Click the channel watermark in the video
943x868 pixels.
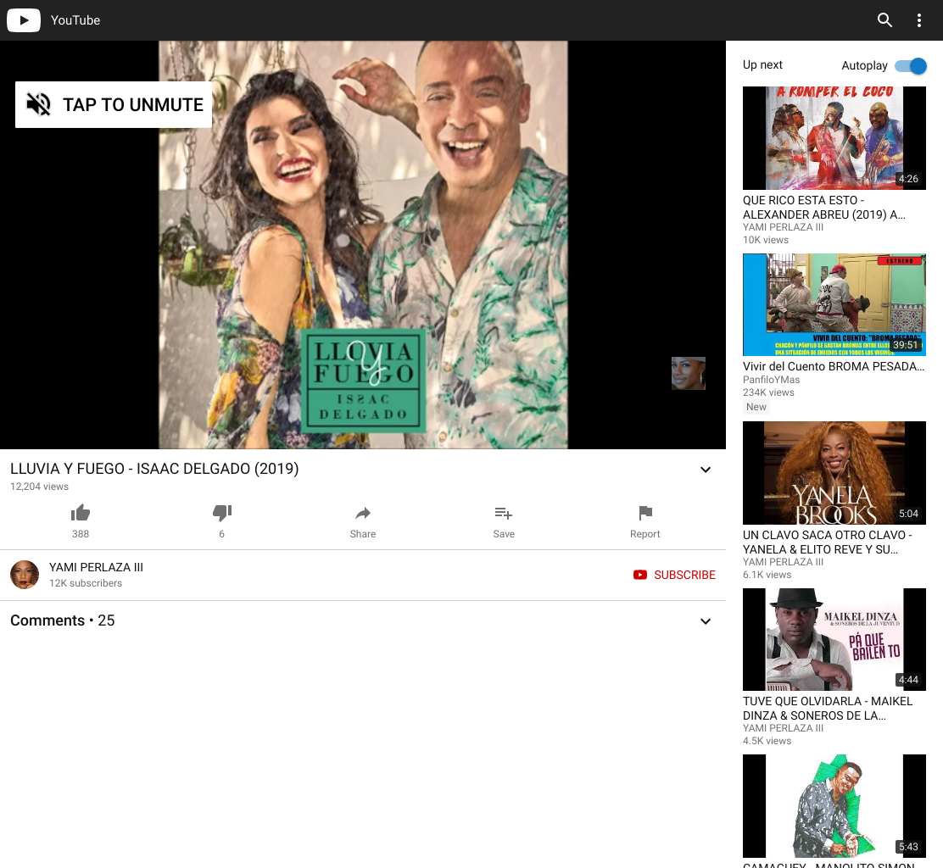688,373
